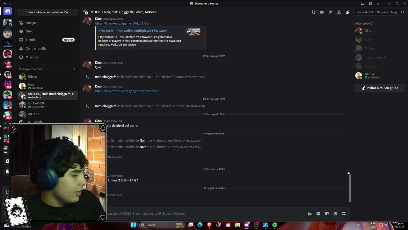
Task: Open the taskbar clock and date
Action: click(397, 225)
